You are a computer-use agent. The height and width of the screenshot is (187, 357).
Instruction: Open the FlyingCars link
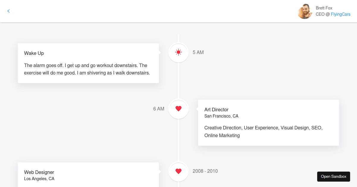(341, 14)
